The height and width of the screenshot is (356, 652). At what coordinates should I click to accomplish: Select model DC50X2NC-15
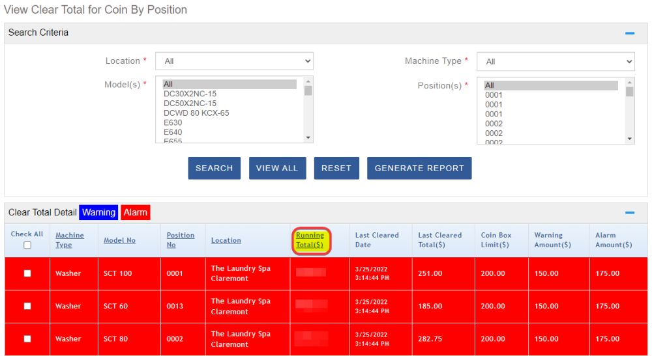(190, 103)
